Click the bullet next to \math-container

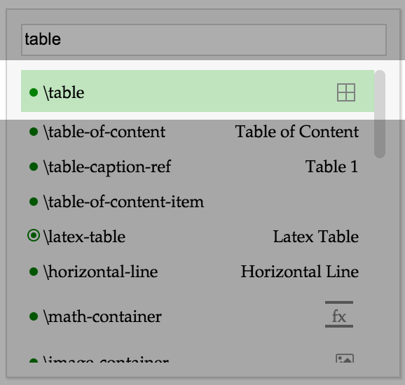[x=34, y=316]
